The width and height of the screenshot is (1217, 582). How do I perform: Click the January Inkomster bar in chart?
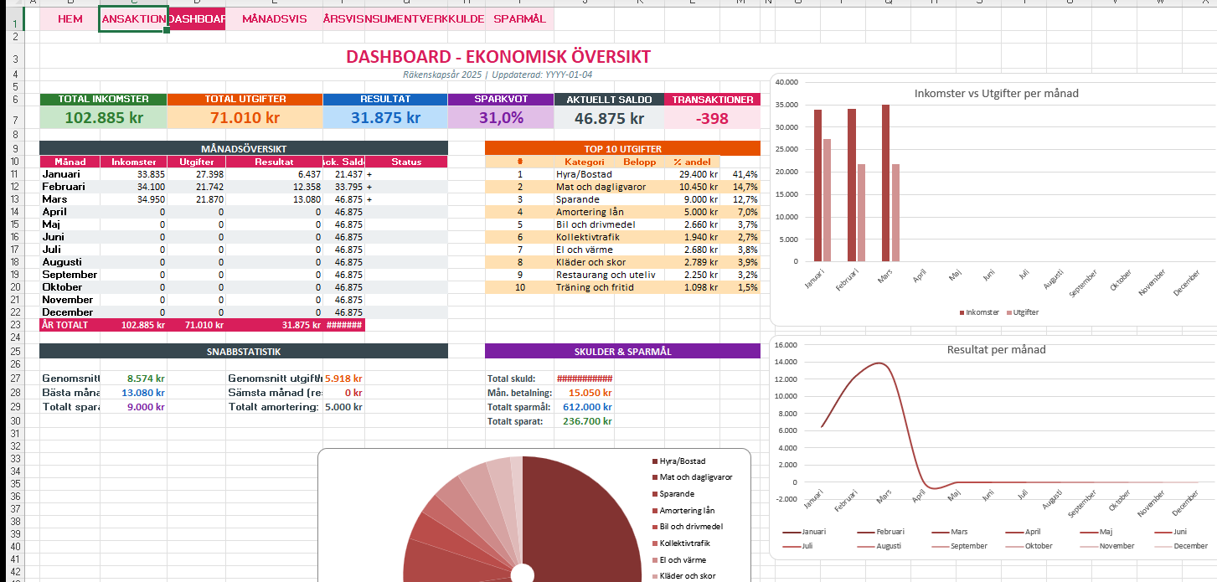coord(817,185)
